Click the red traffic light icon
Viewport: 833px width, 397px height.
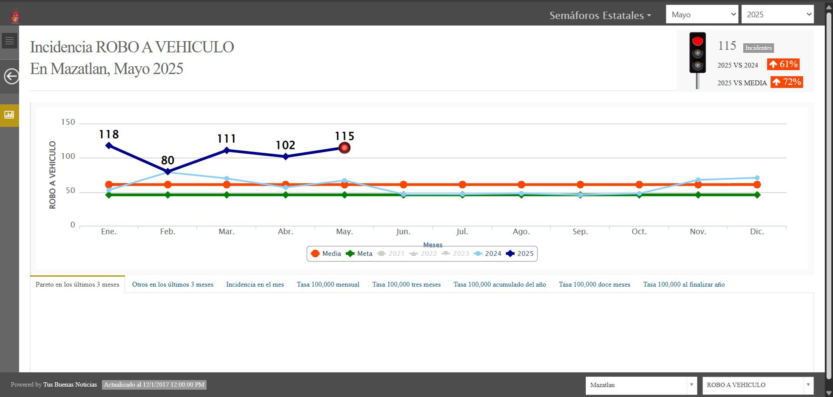click(x=697, y=54)
